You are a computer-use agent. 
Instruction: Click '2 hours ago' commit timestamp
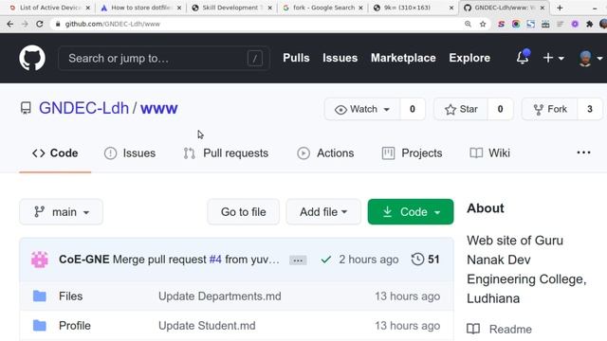click(369, 260)
